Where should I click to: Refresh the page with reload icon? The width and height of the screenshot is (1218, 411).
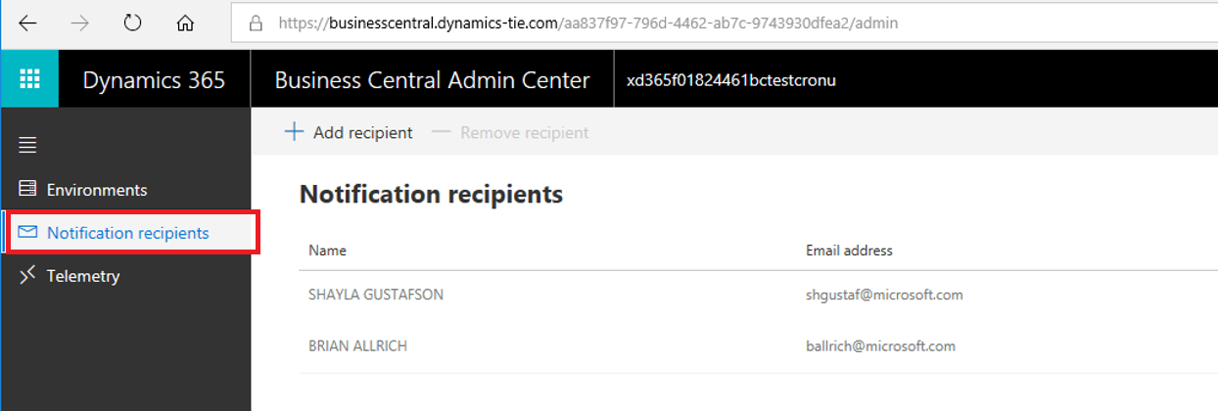[132, 23]
